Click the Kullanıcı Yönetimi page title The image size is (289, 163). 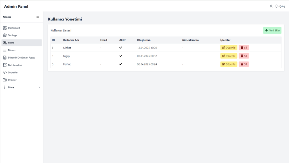coord(65,19)
